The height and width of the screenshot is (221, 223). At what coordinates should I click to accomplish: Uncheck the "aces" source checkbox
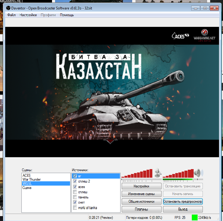pos(75,187)
